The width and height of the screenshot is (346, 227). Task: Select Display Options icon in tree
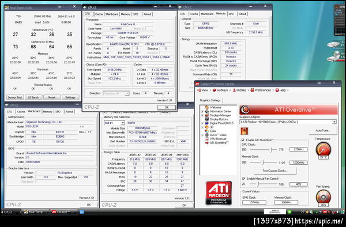pos(207,119)
